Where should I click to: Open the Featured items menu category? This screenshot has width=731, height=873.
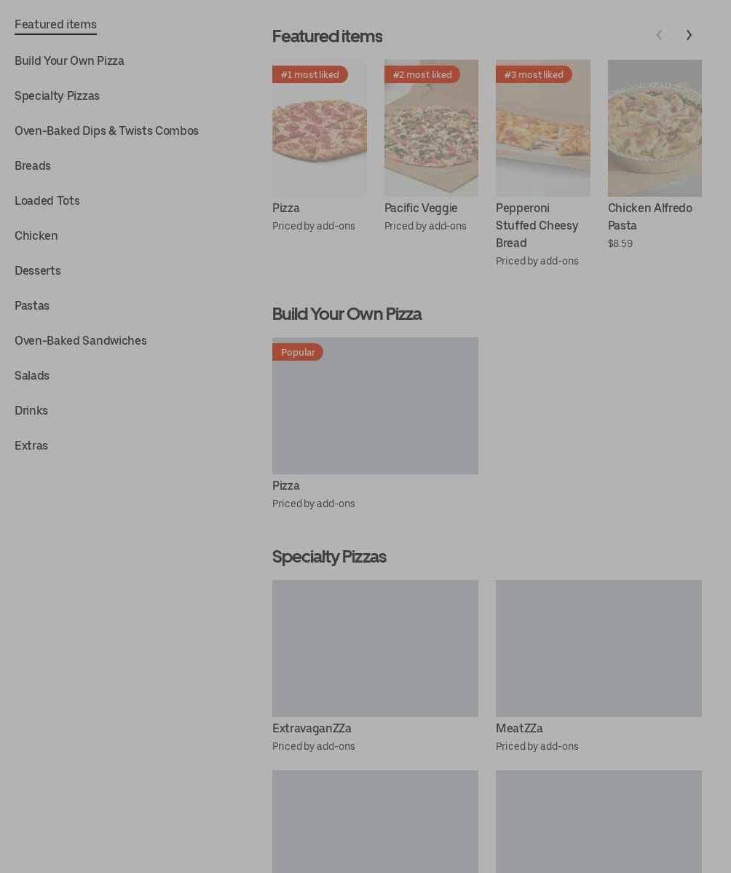click(x=55, y=25)
